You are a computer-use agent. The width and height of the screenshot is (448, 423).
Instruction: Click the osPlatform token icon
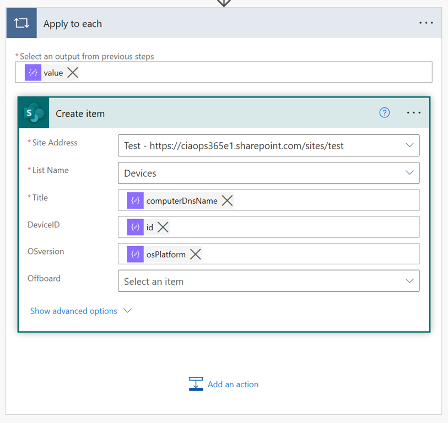(136, 254)
